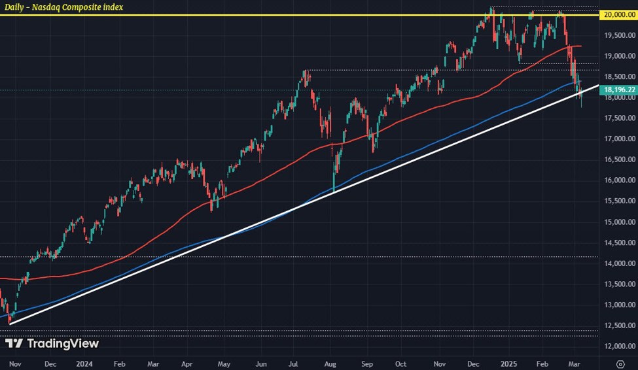The width and height of the screenshot is (638, 370).
Task: Select the yellow 20,000.00 price label
Action: click(x=618, y=15)
